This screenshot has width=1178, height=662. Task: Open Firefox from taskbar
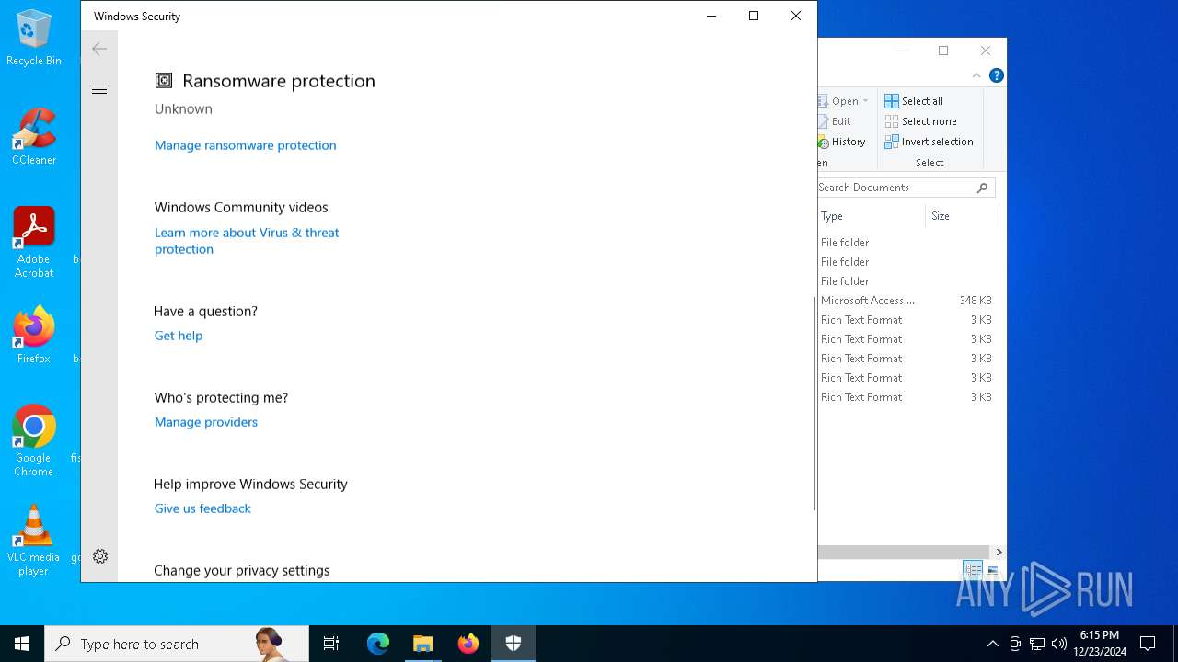tap(468, 644)
